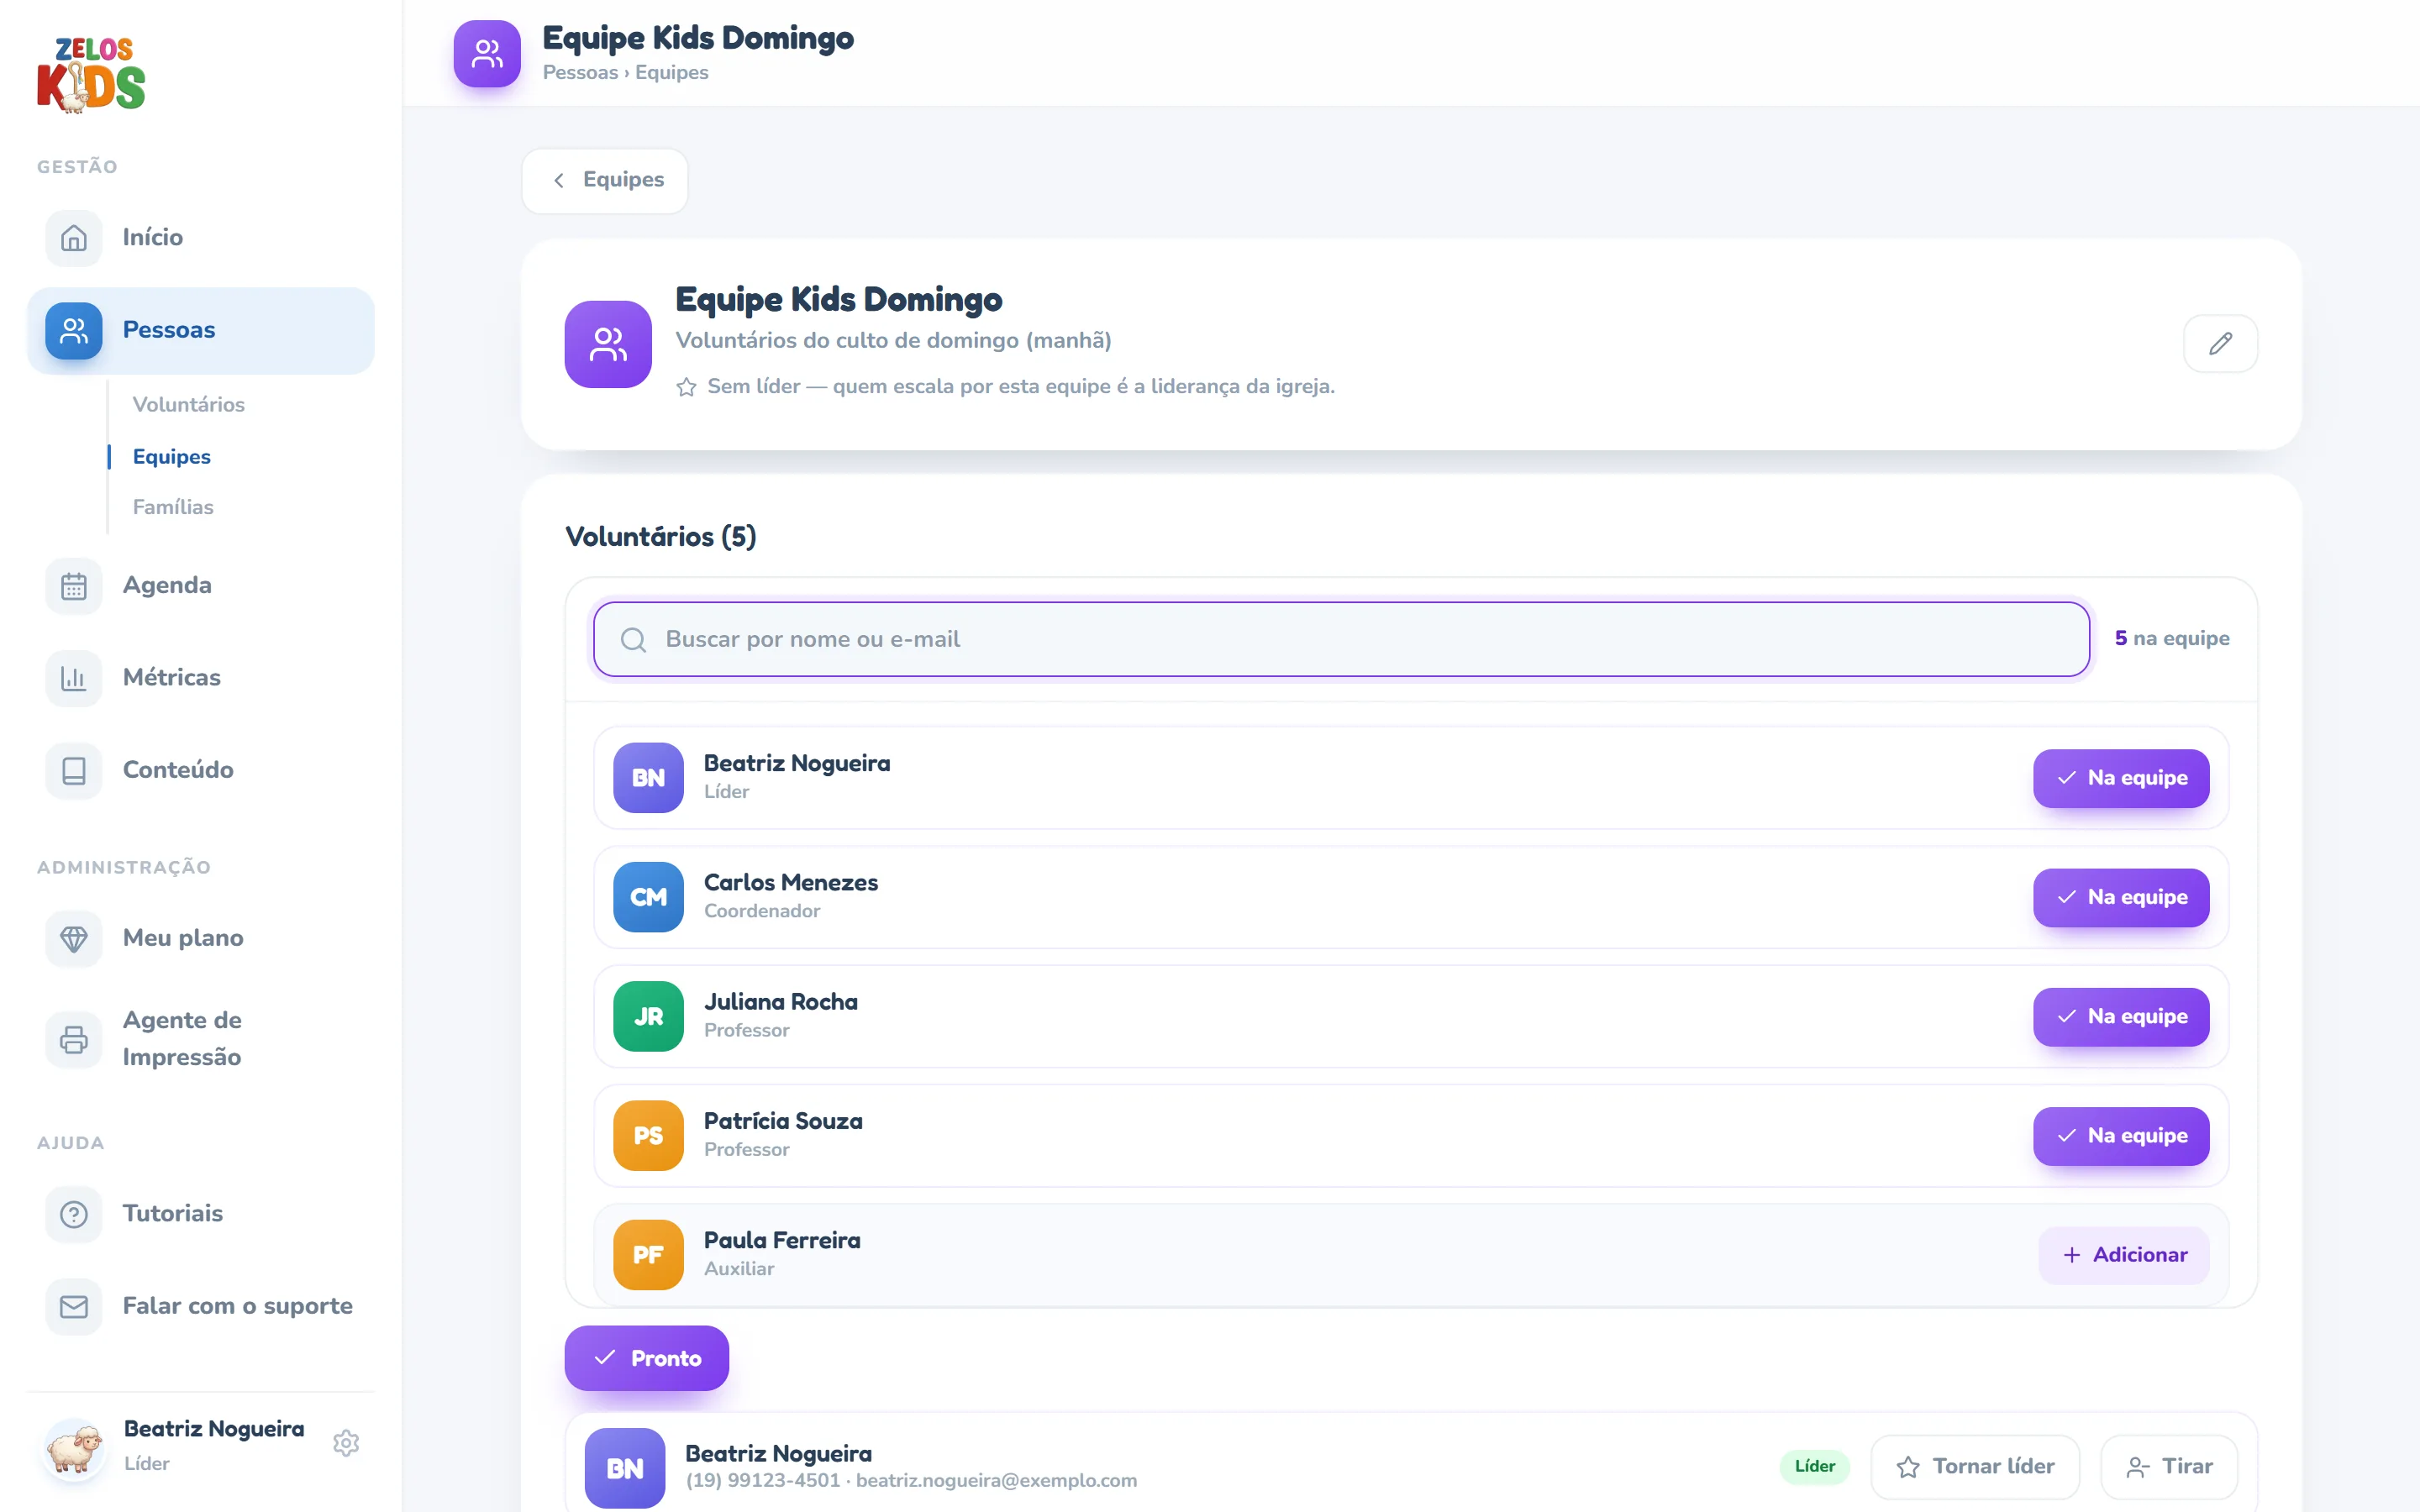Focus the Buscar por nome ou e-mail field
The image size is (2420, 1512).
(1341, 639)
